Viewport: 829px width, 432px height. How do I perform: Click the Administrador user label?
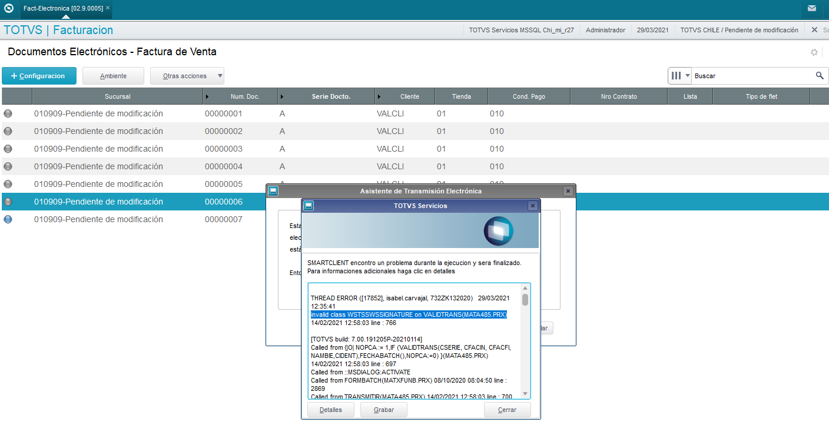[605, 30]
